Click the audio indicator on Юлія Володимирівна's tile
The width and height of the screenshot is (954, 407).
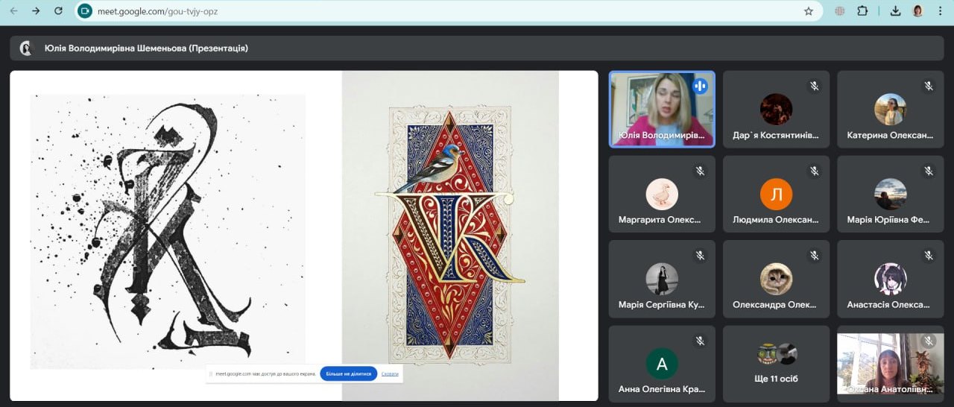click(699, 86)
